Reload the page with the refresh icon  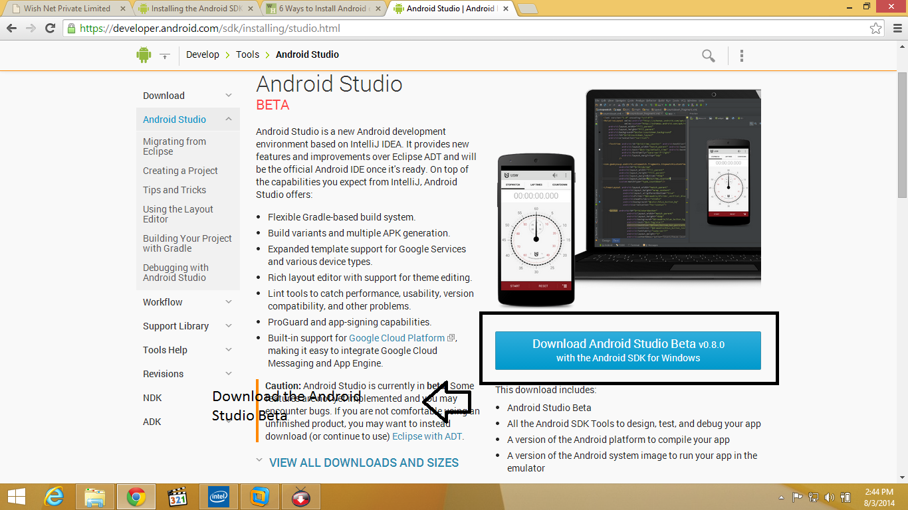coord(50,29)
